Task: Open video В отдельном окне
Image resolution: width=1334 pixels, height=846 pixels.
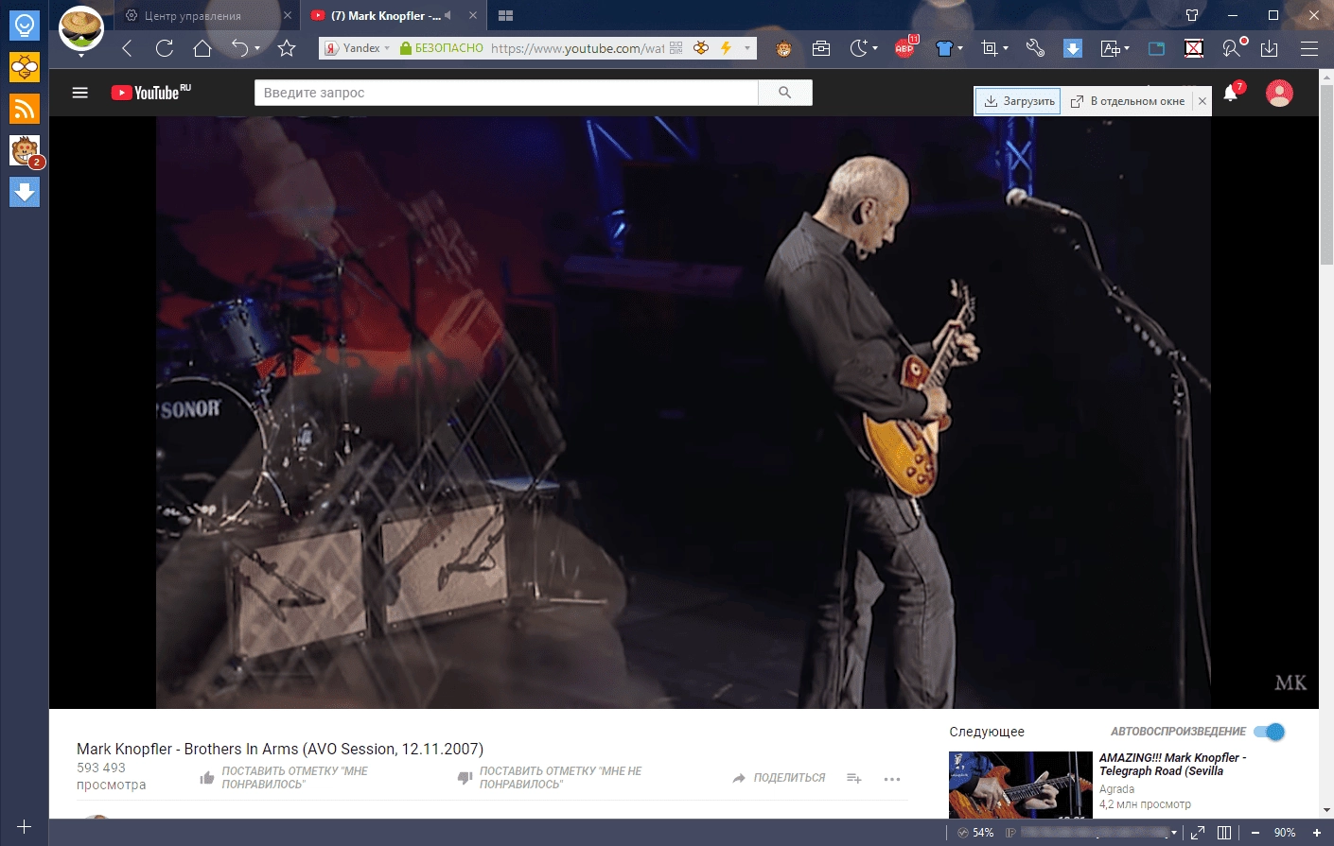Action: [x=1127, y=101]
